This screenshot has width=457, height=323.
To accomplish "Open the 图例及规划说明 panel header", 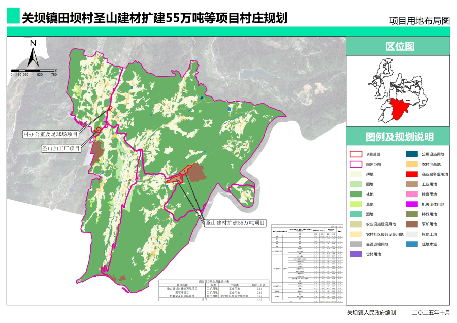I will point(401,136).
